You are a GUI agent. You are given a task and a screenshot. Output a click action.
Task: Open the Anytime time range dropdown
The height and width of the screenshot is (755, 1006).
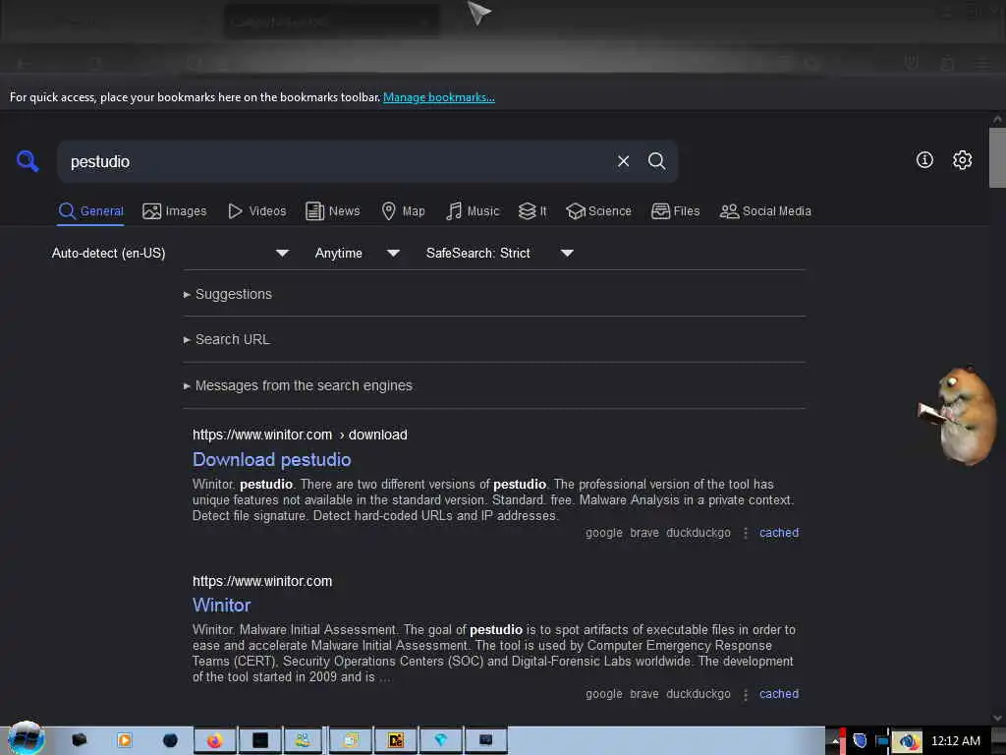(x=358, y=253)
